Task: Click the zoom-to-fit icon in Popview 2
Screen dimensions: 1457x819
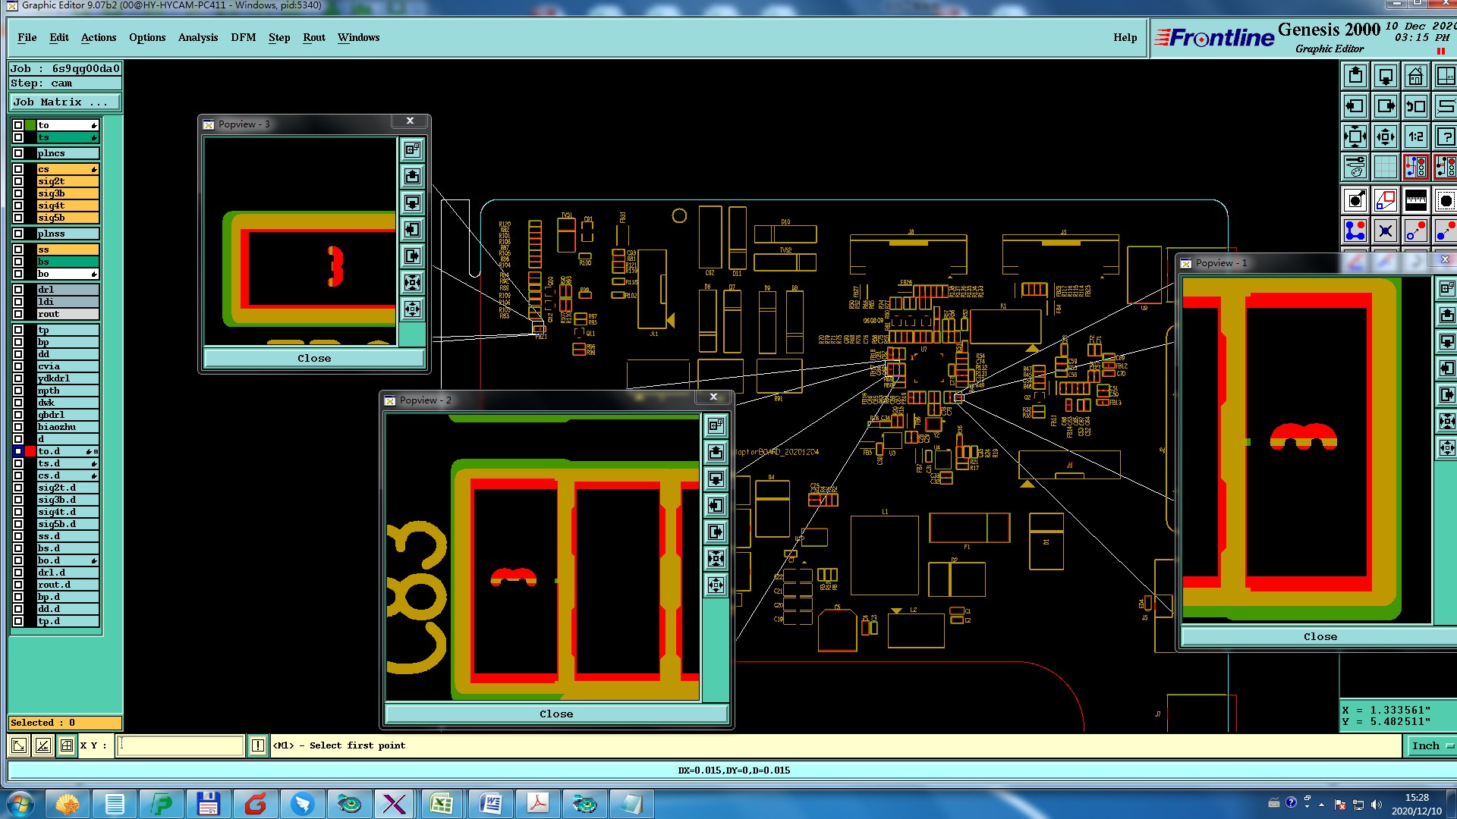Action: (x=716, y=559)
